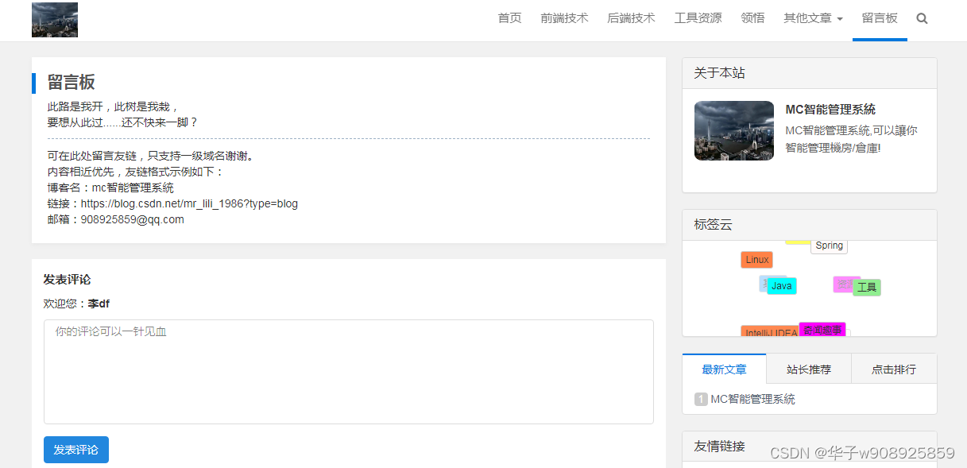Select the 工具 tag

click(x=867, y=288)
